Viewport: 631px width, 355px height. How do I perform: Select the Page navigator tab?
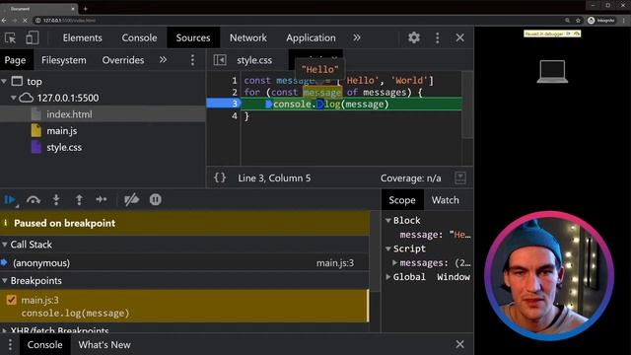16,60
